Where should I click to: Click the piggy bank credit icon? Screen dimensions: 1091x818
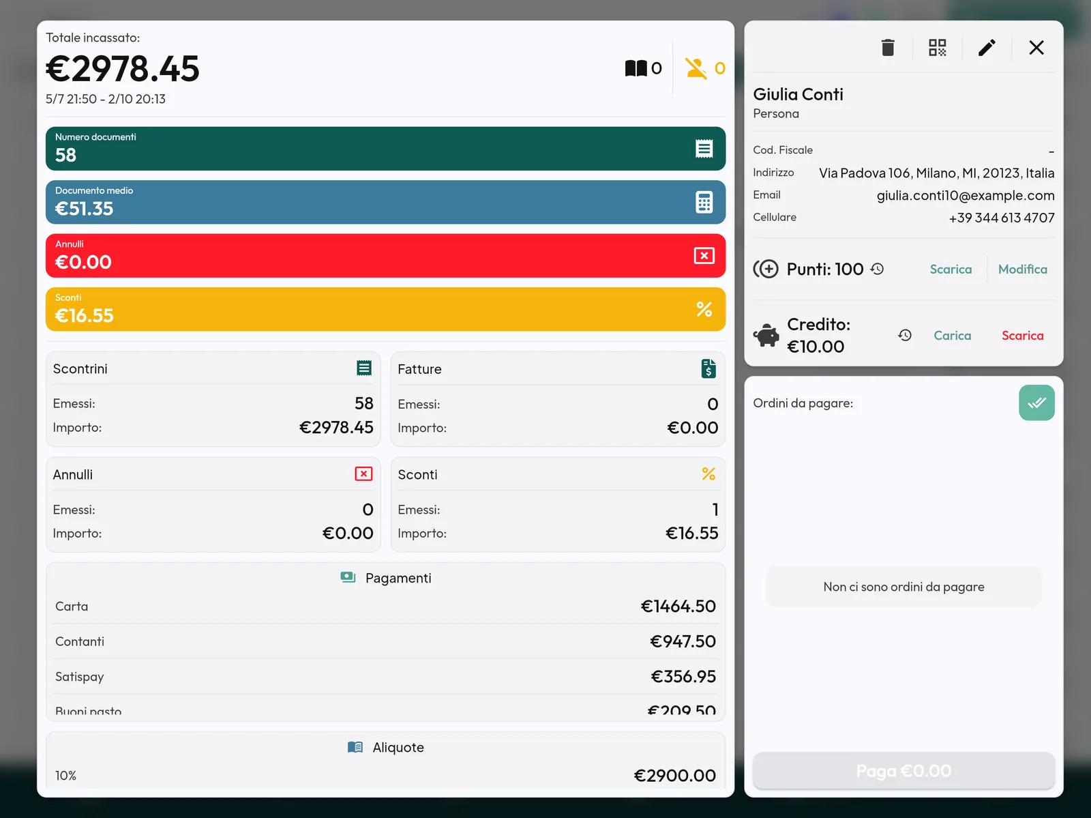(x=766, y=335)
